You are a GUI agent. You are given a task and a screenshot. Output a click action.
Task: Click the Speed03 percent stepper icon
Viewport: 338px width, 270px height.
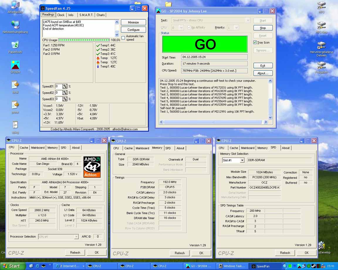coord(65,99)
